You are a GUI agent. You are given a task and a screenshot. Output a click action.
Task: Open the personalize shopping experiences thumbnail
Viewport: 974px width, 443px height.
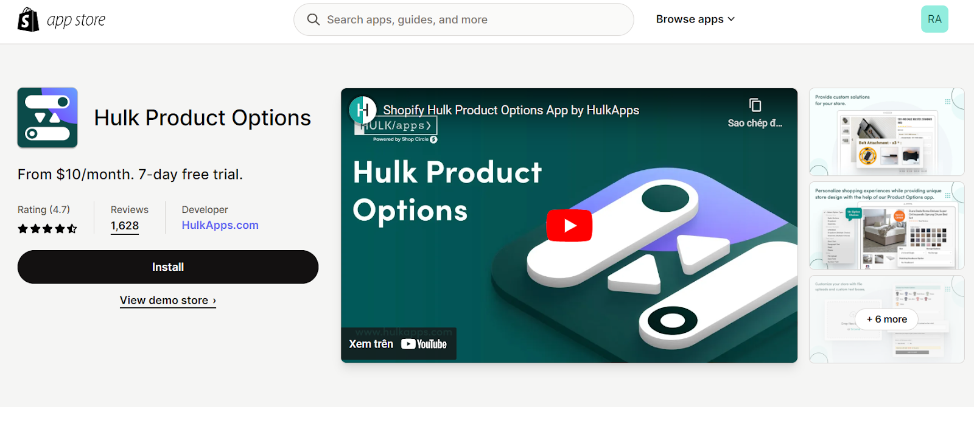coord(887,226)
